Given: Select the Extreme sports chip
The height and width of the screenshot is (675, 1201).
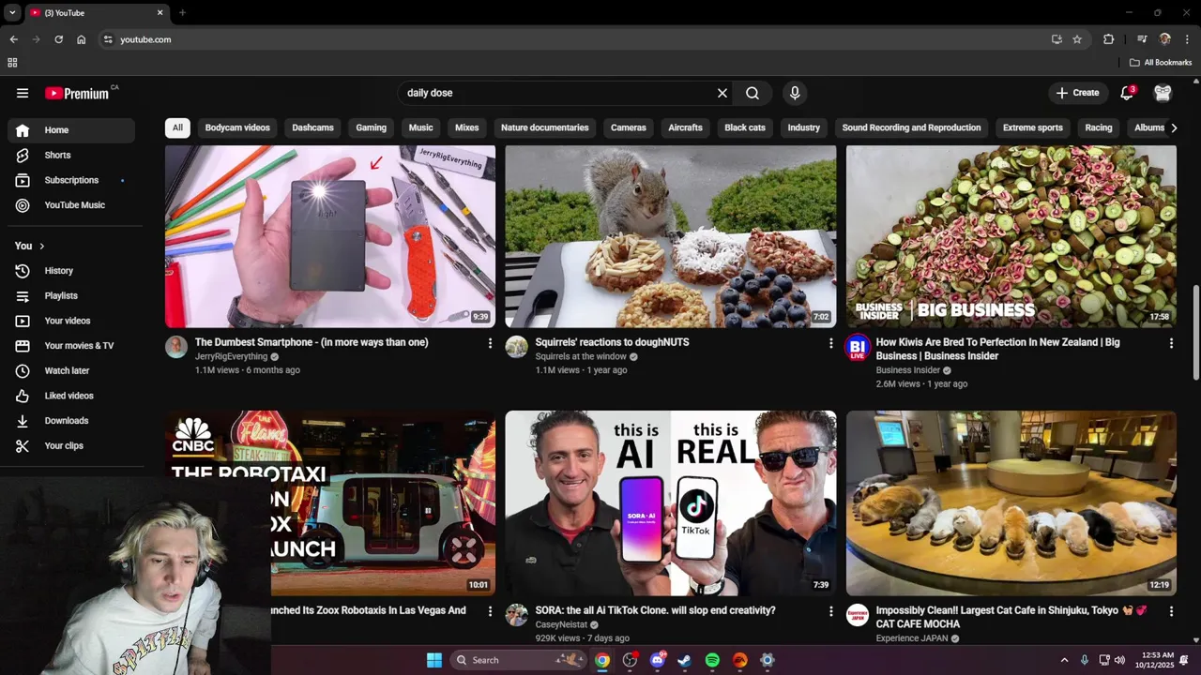Looking at the screenshot, I should pos(1033,127).
